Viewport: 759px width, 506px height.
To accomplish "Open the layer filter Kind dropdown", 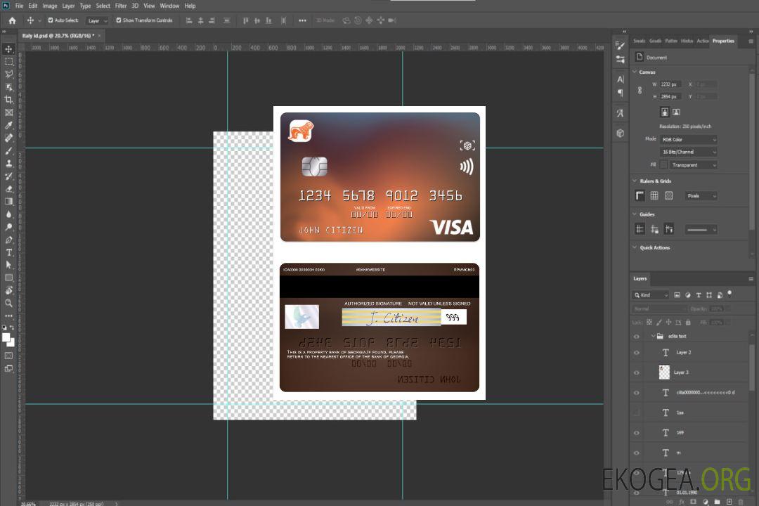I will click(x=651, y=295).
